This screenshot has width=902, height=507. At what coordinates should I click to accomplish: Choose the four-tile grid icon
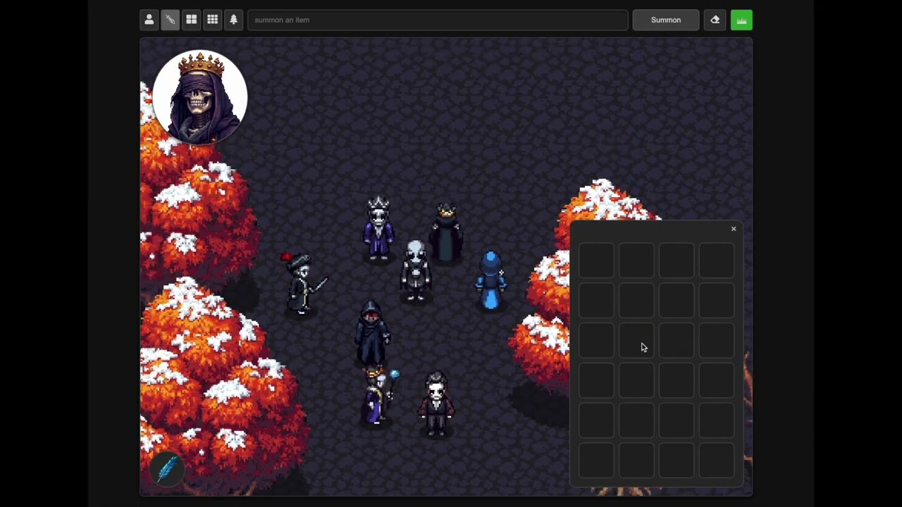pos(191,20)
